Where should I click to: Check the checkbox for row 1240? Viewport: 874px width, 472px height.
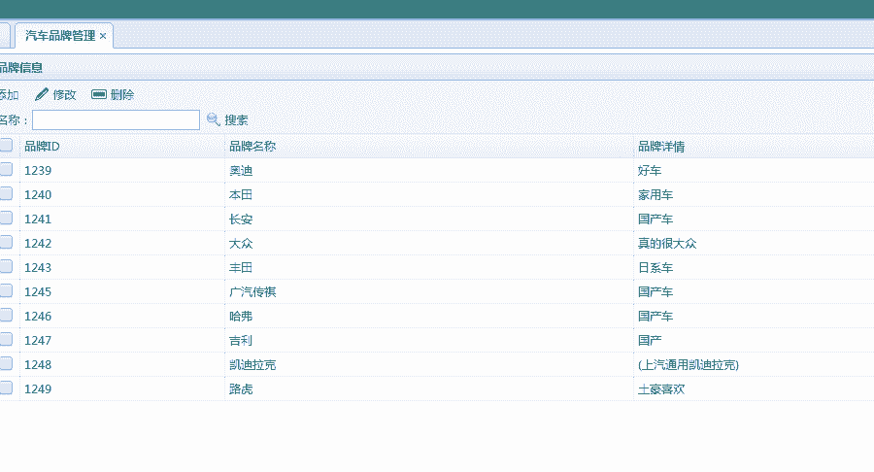(6, 194)
